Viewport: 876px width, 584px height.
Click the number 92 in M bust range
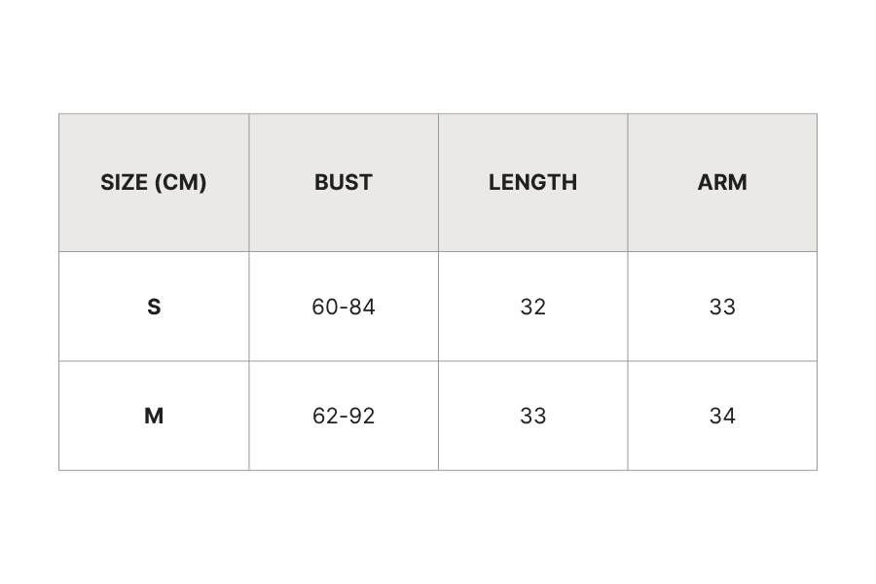(x=362, y=416)
